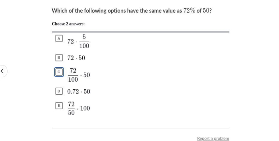Click the 50 ending the question
Screen dimensions: 279x141
pyautogui.click(x=206, y=11)
